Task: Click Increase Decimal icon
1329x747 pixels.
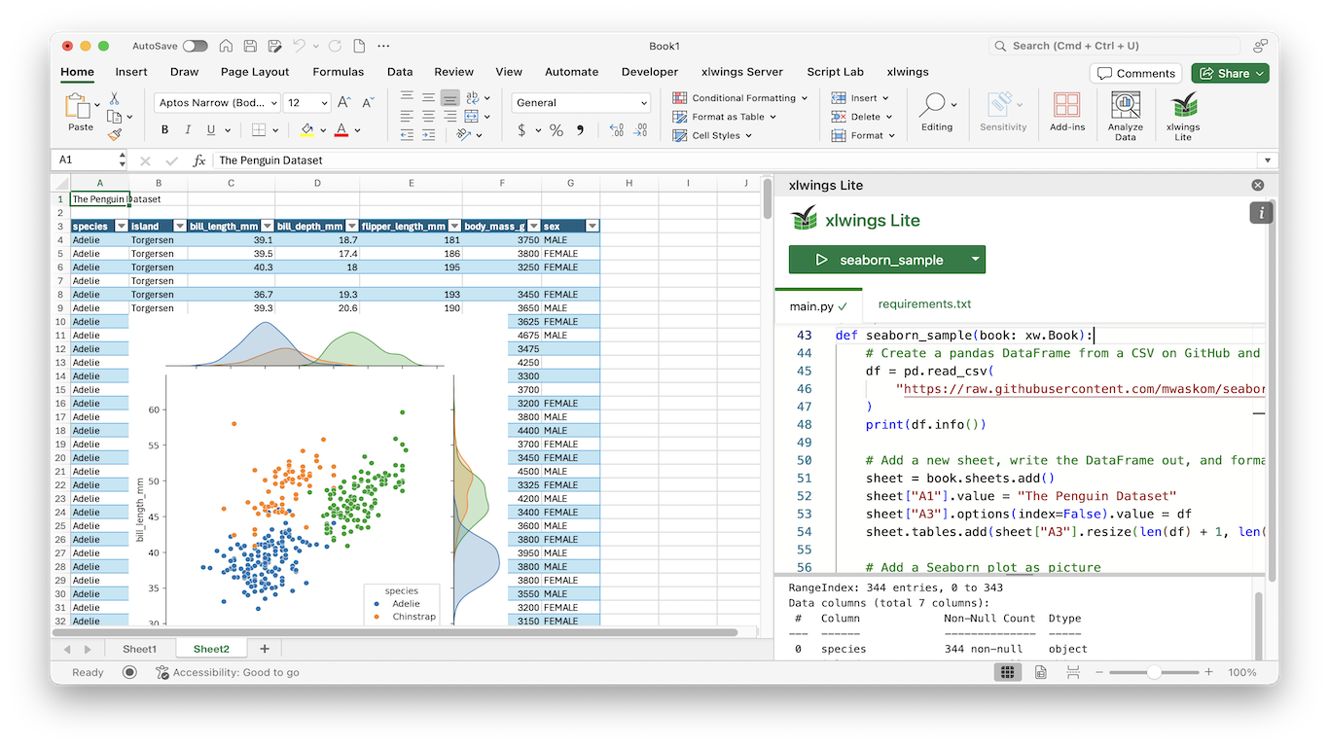Action: tap(616, 130)
